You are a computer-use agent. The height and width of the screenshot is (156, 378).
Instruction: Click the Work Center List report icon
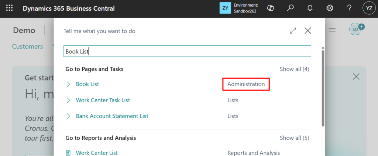68,153
